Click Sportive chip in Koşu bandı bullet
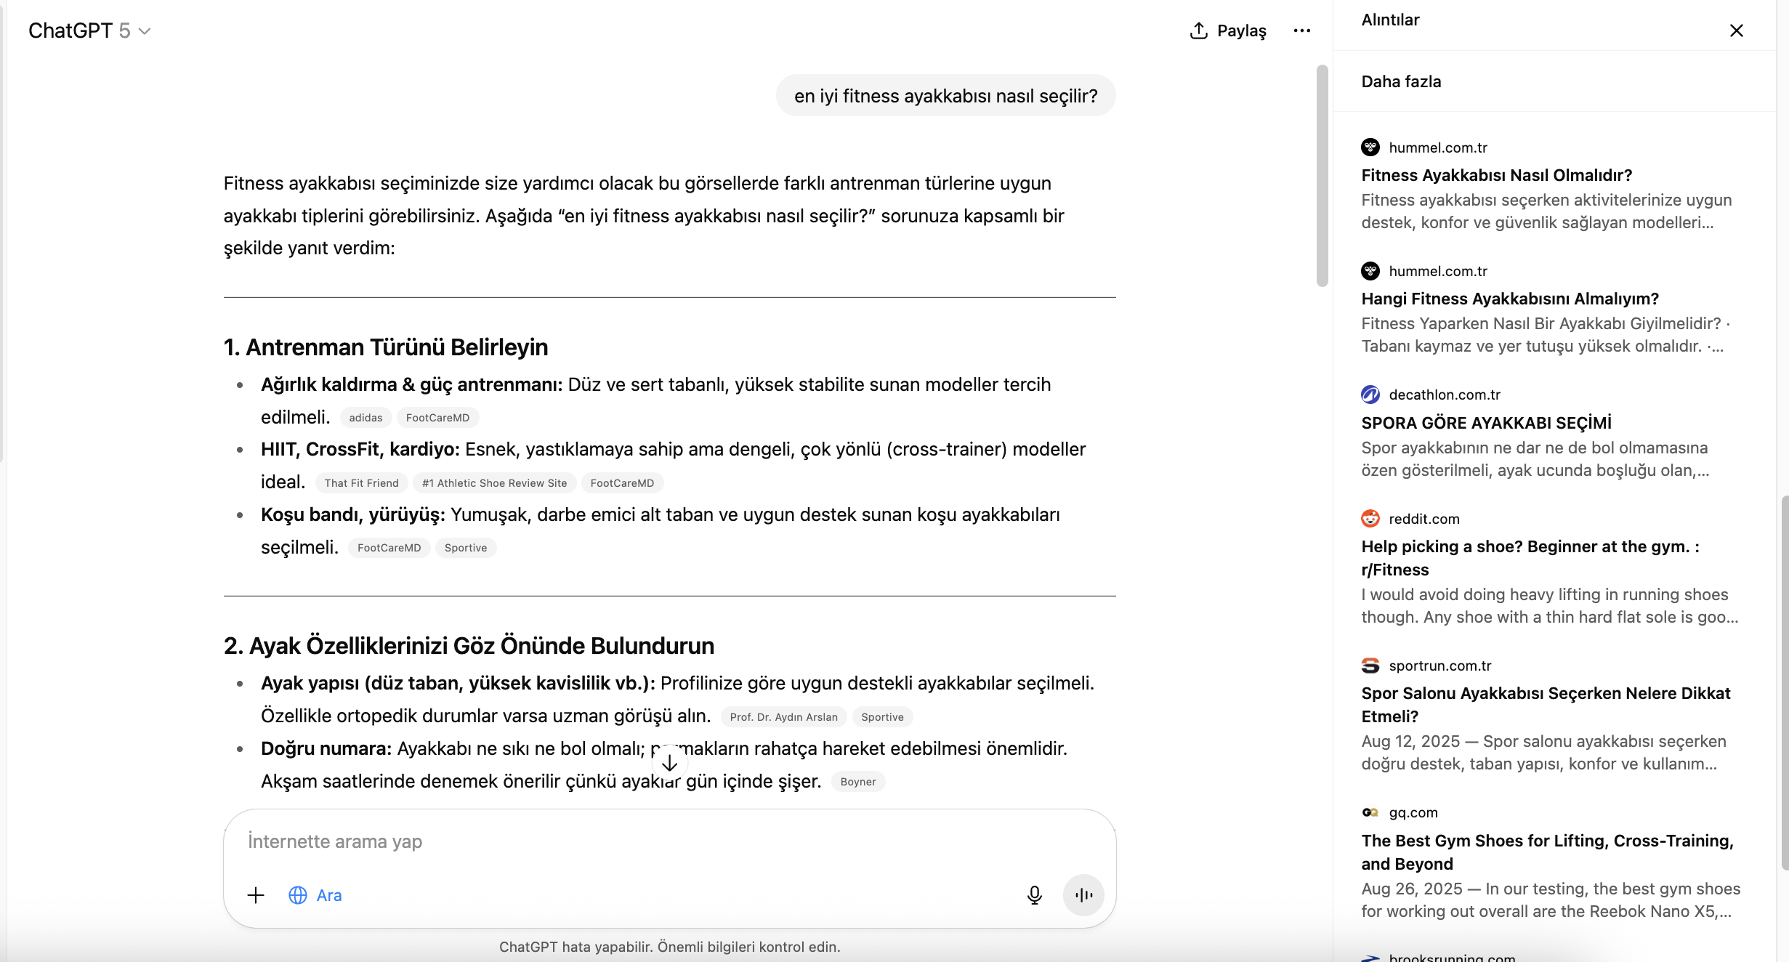Screen dimensions: 1789x962 466,548
